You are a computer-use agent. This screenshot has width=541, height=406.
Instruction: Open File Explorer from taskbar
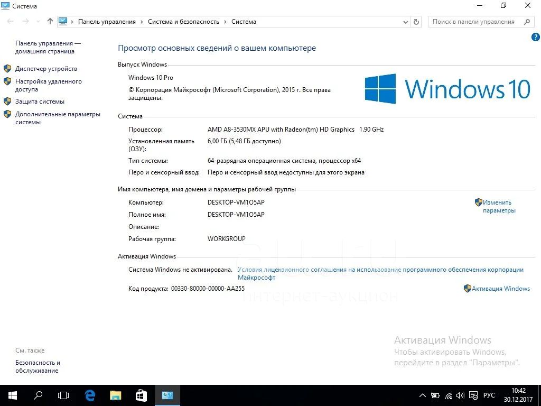pos(116,395)
